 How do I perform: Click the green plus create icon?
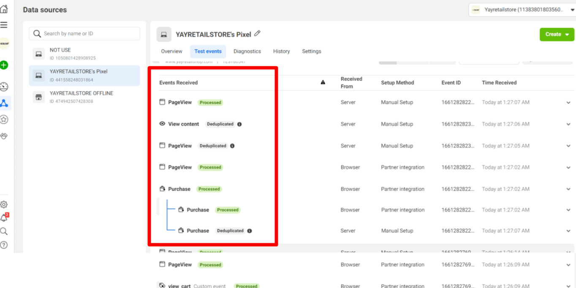(x=4, y=65)
